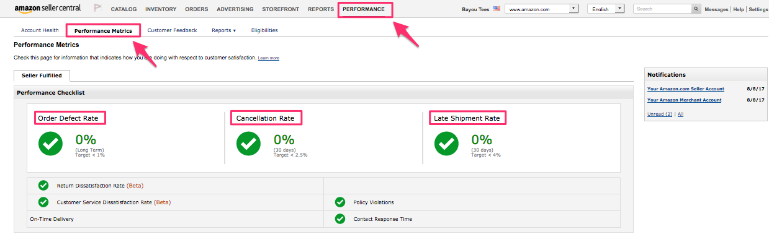Open the English language dropdown
The image size is (769, 242).
pos(606,9)
